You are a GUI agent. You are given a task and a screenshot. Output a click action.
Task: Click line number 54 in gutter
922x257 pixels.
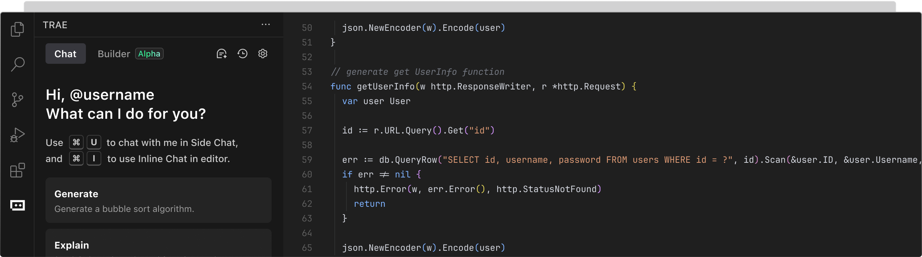(307, 87)
